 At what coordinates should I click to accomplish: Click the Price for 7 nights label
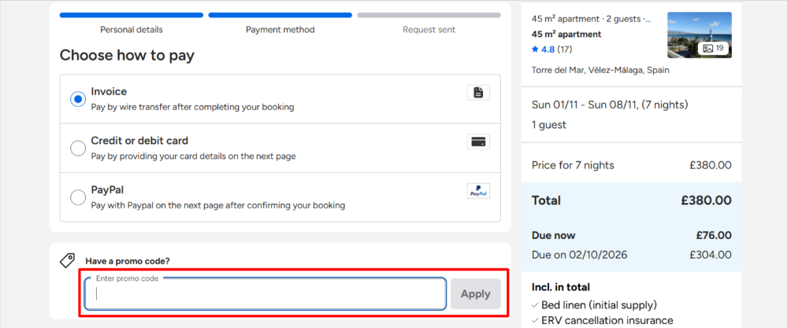click(x=573, y=165)
